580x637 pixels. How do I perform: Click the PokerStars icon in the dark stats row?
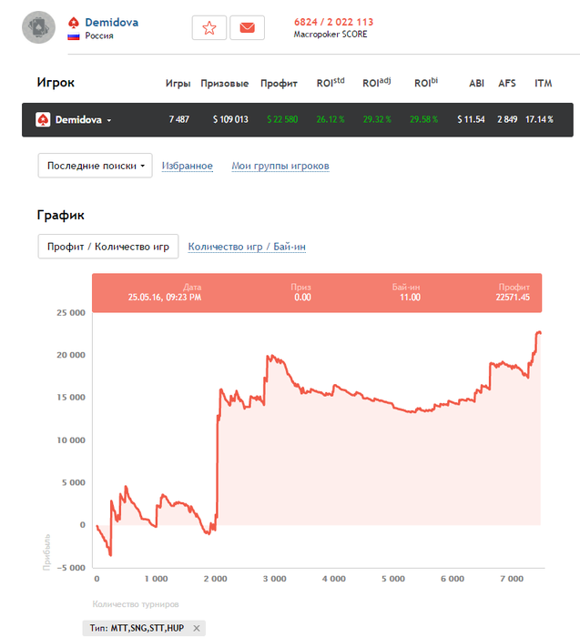pos(43,119)
